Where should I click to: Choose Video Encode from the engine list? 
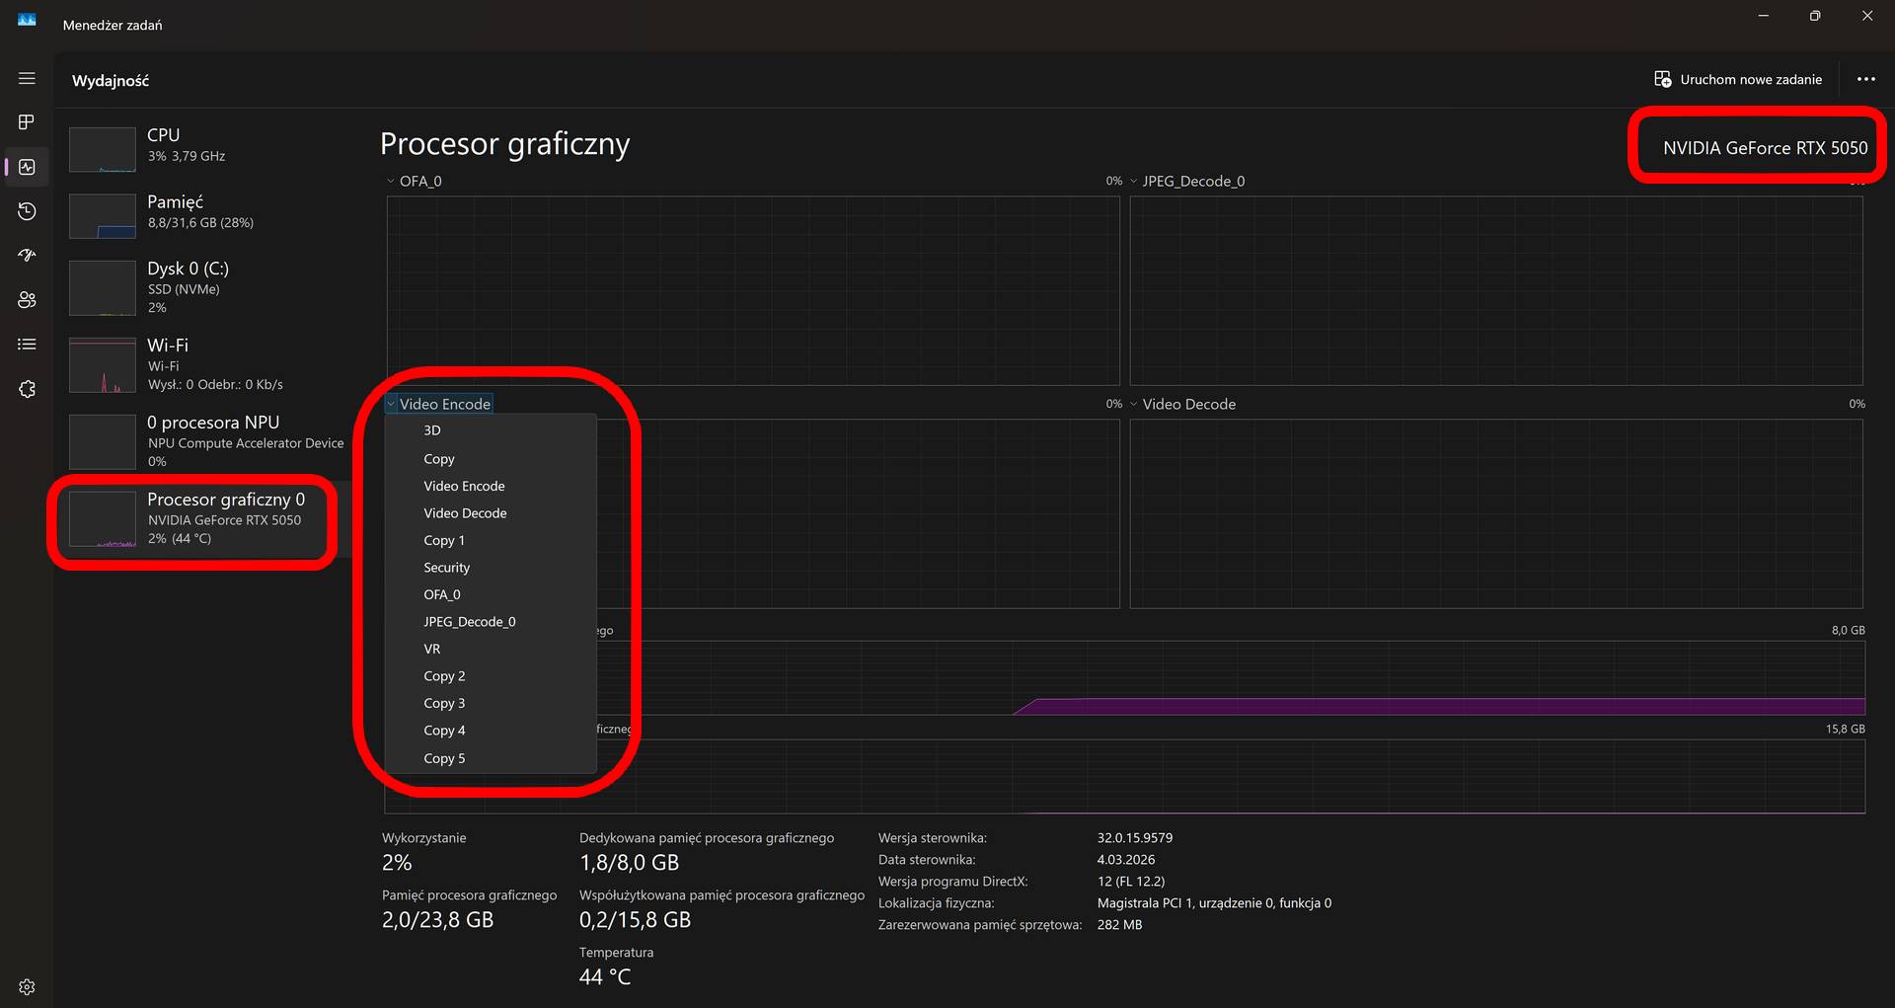[491, 486]
